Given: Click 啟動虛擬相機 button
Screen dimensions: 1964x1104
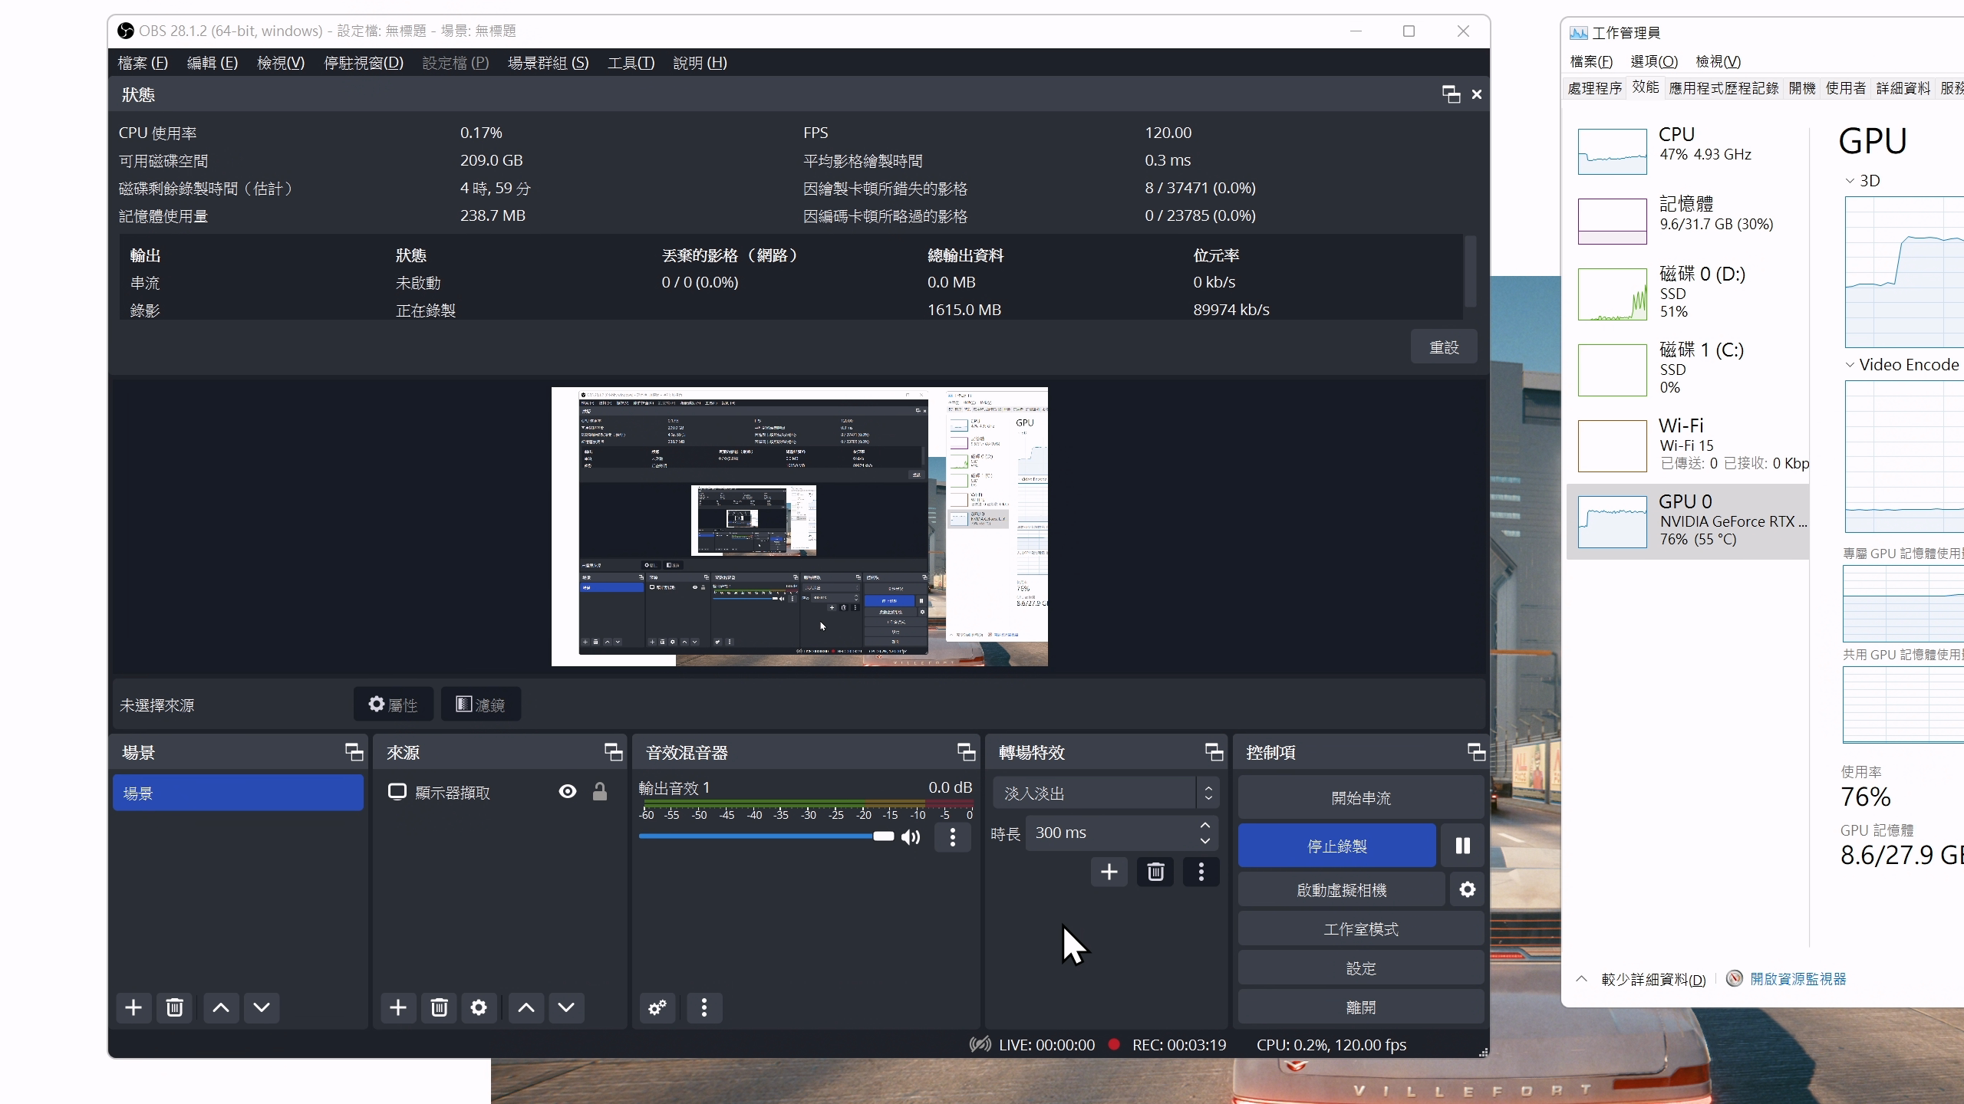Looking at the screenshot, I should 1342,890.
